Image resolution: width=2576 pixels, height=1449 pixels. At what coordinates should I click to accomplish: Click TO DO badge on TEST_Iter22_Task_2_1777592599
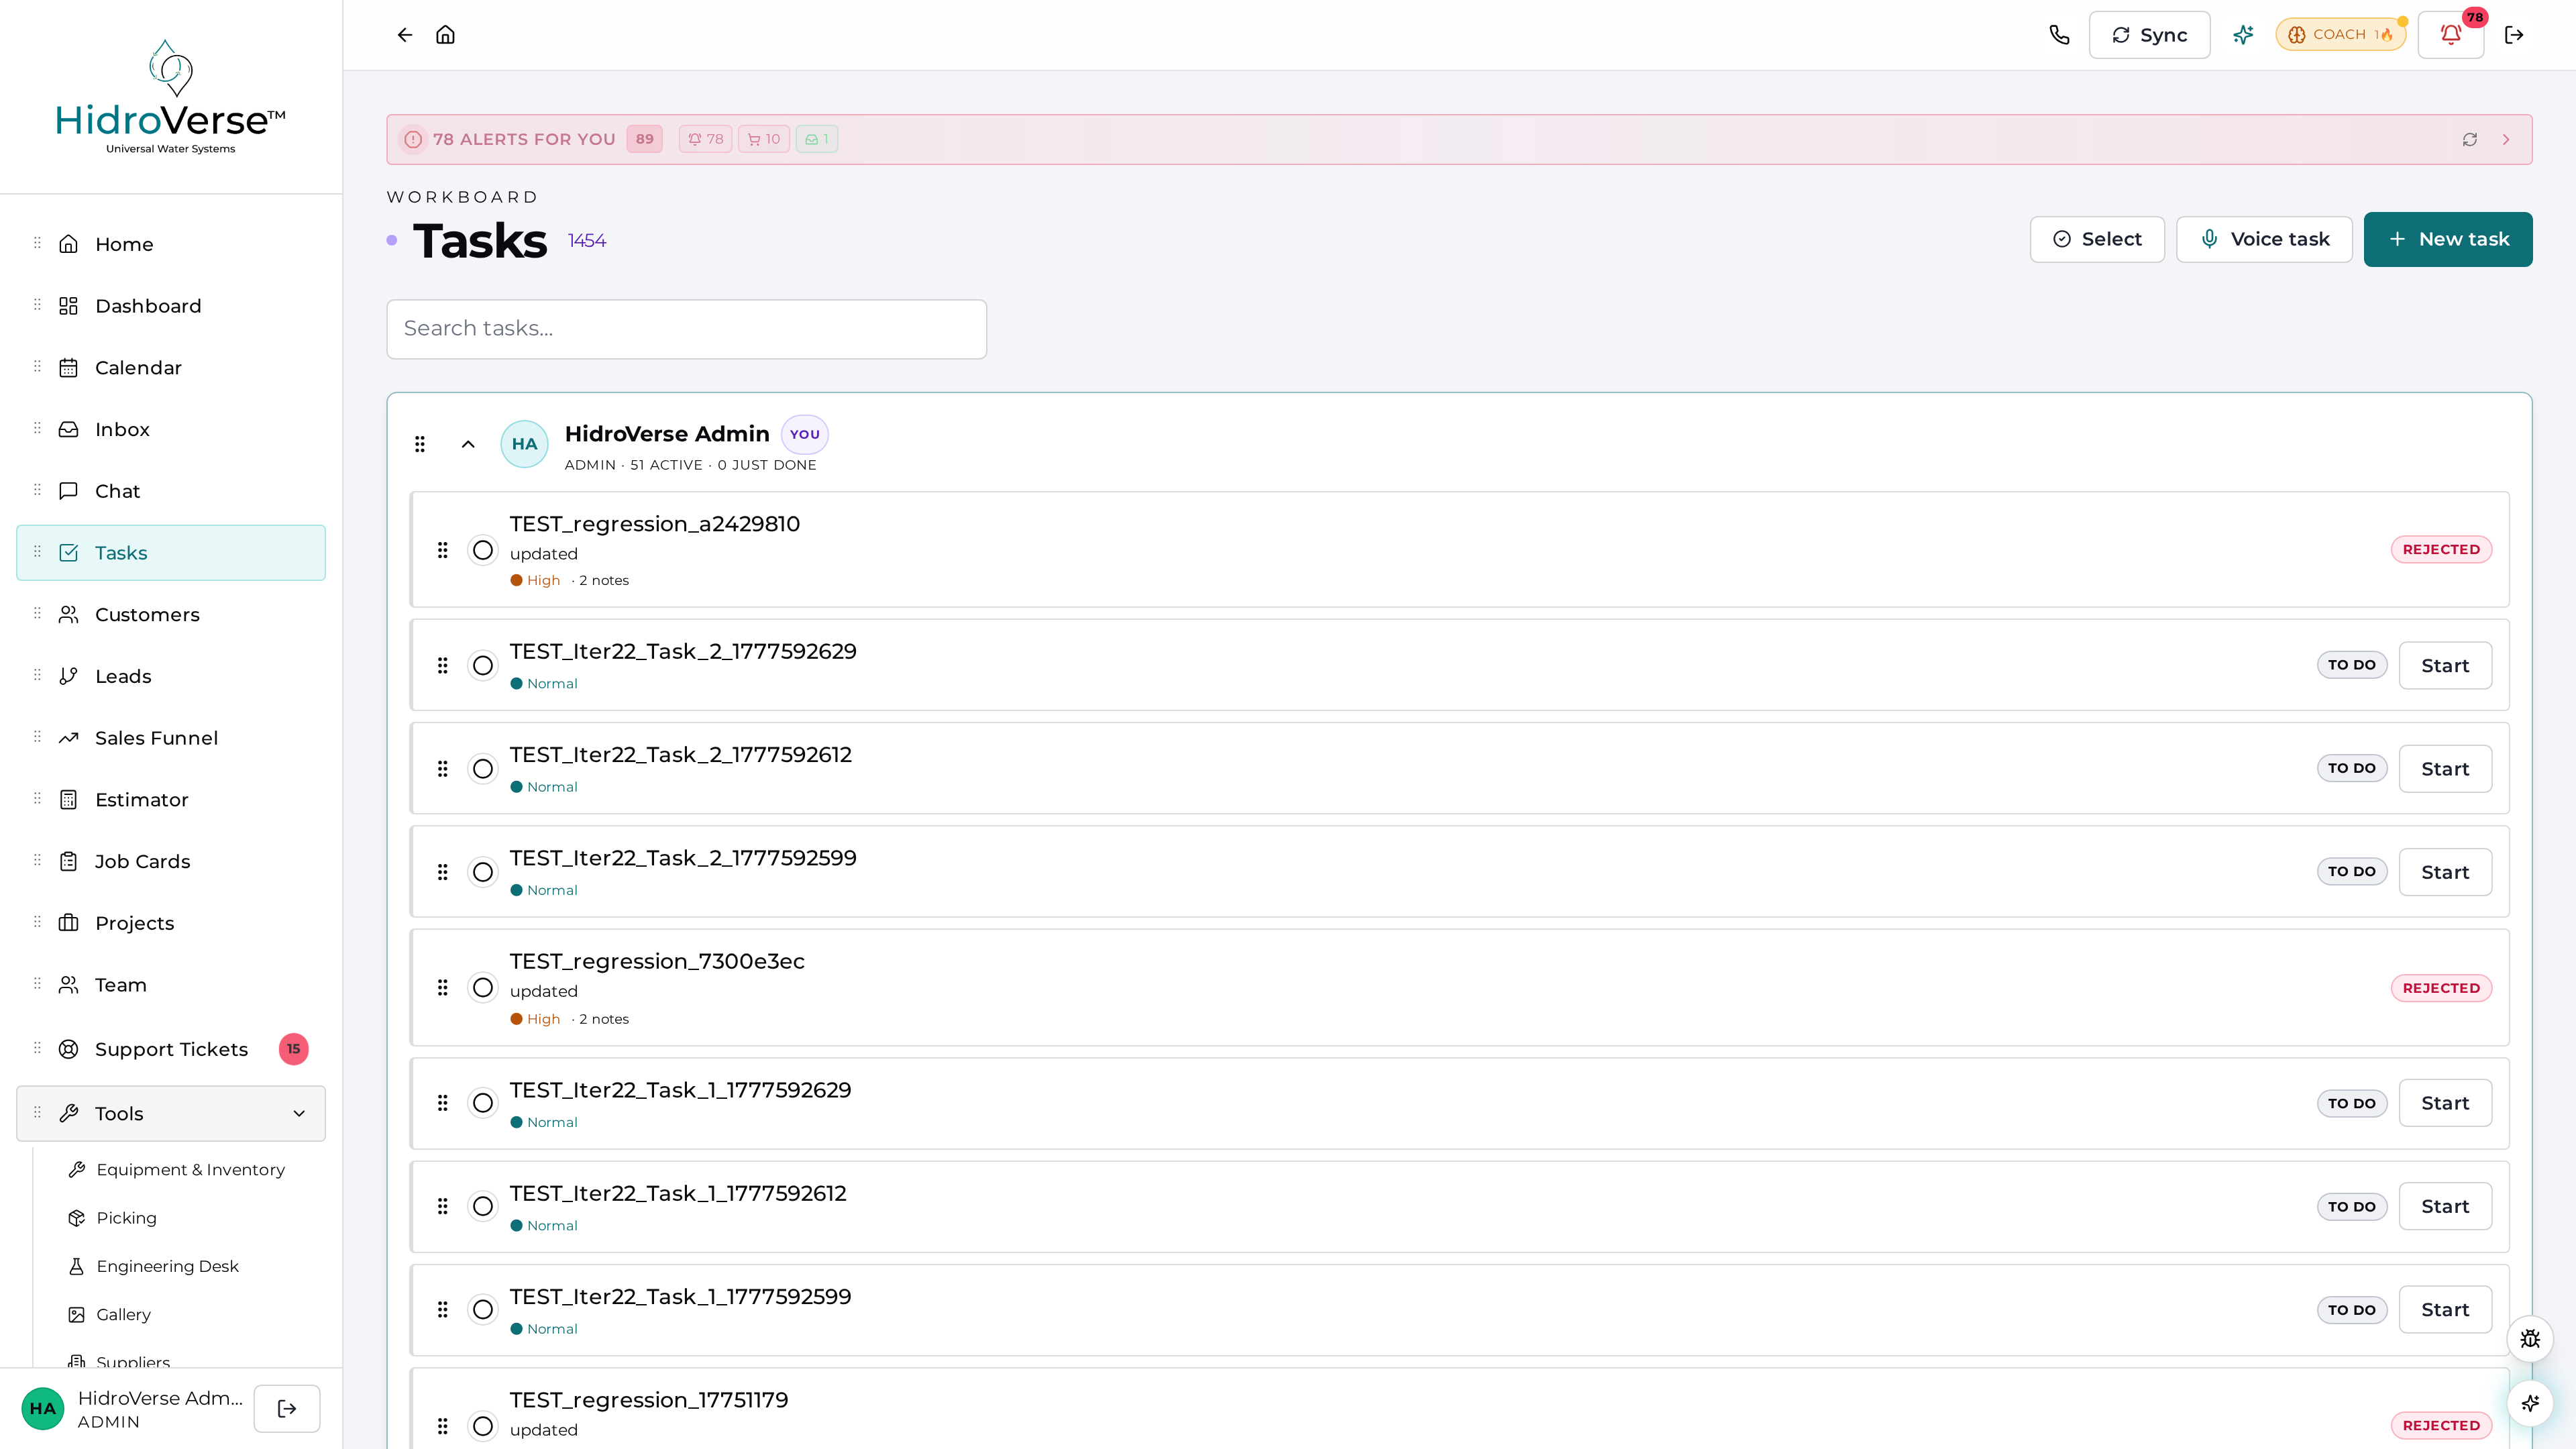point(2351,872)
